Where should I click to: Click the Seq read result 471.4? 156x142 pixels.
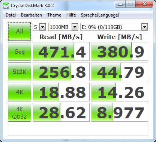[61, 51]
